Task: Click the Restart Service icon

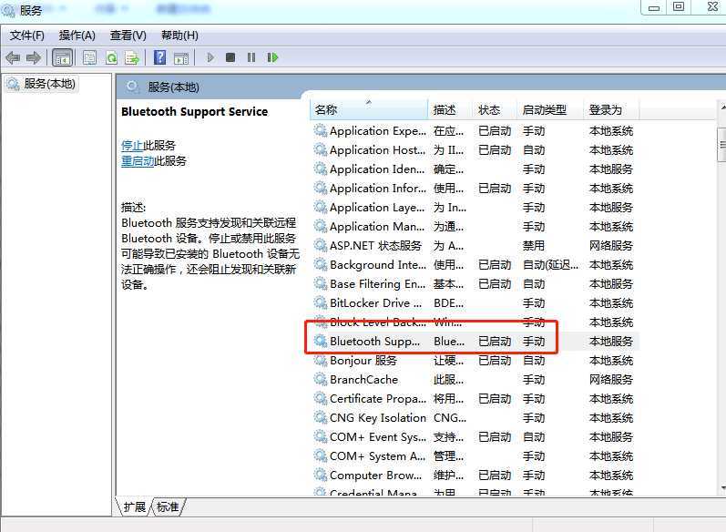Action: pyautogui.click(x=272, y=57)
